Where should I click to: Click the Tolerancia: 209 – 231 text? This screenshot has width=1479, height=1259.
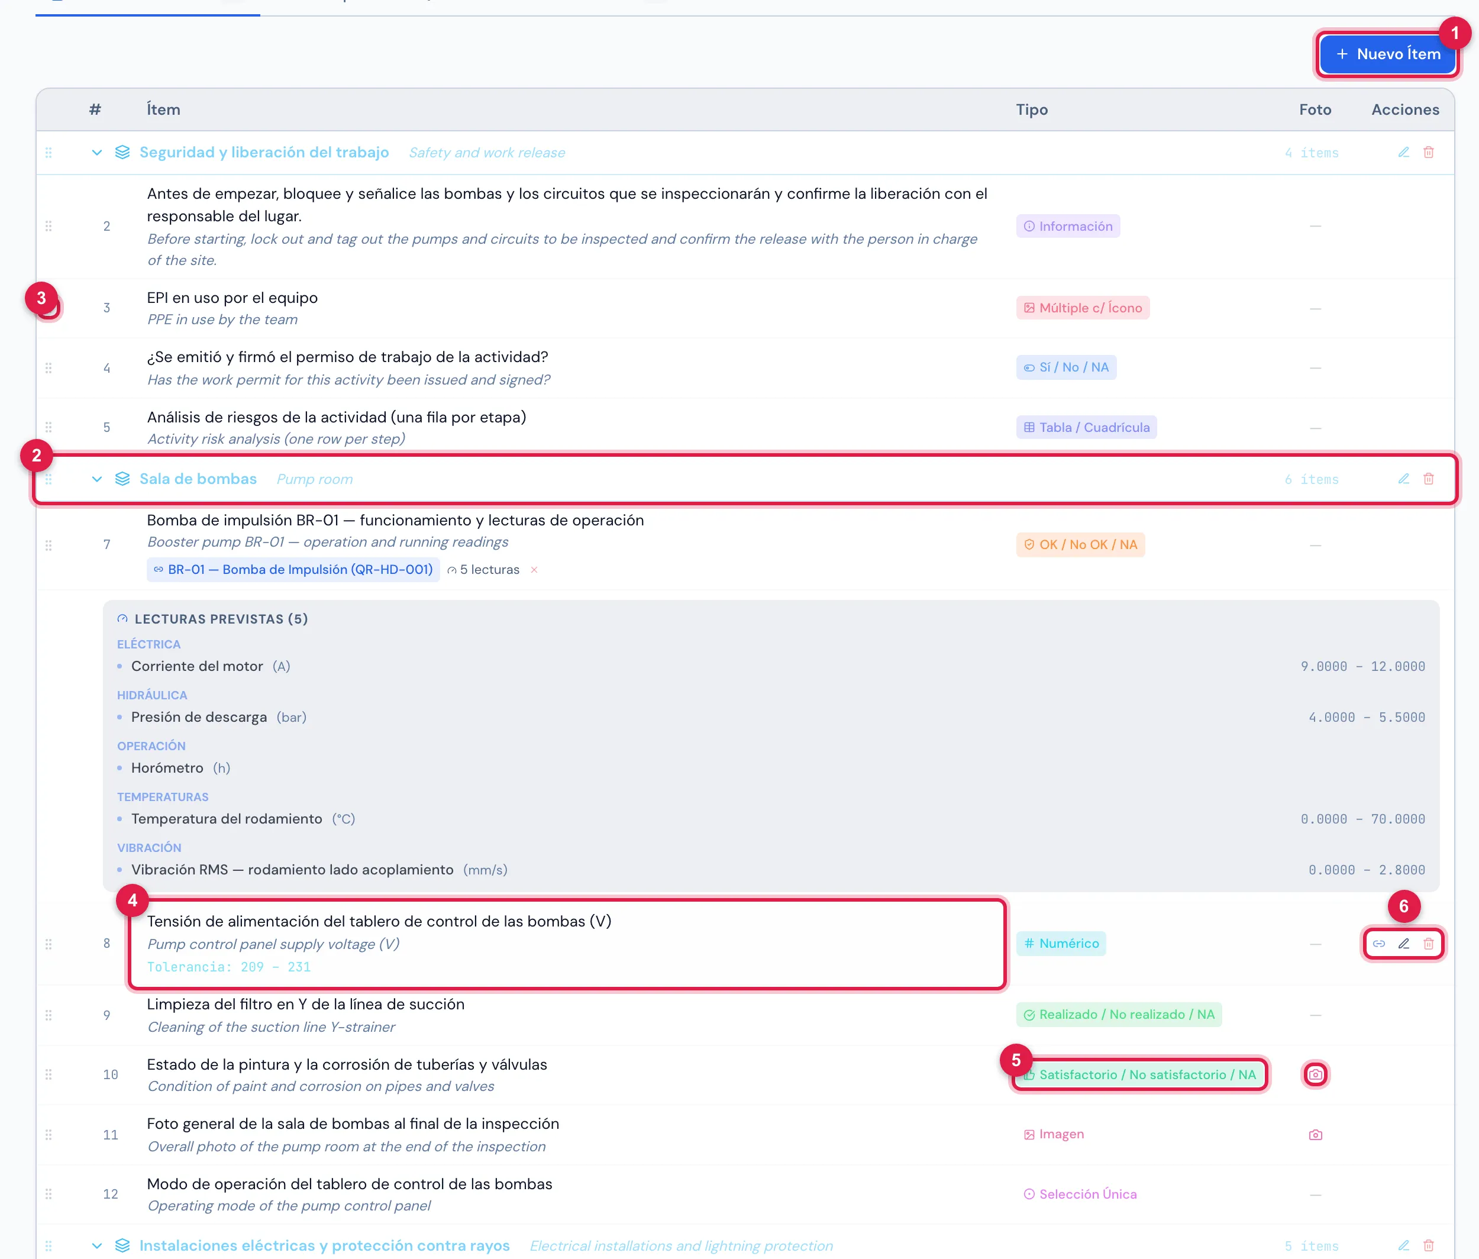228,967
